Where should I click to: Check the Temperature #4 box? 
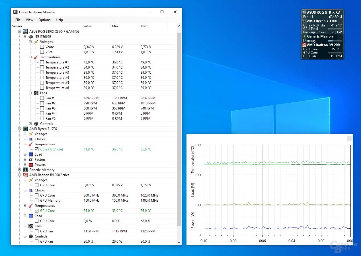click(x=42, y=78)
